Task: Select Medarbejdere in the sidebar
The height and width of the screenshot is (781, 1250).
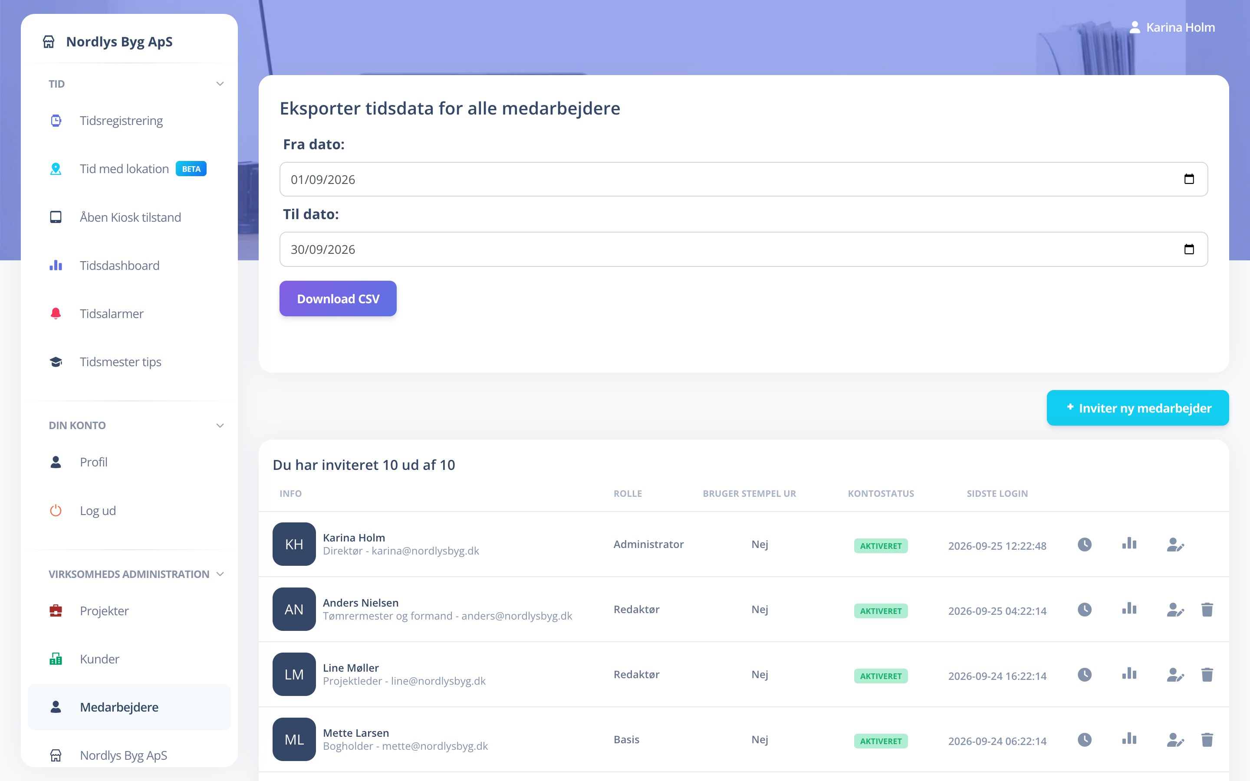Action: coord(129,707)
